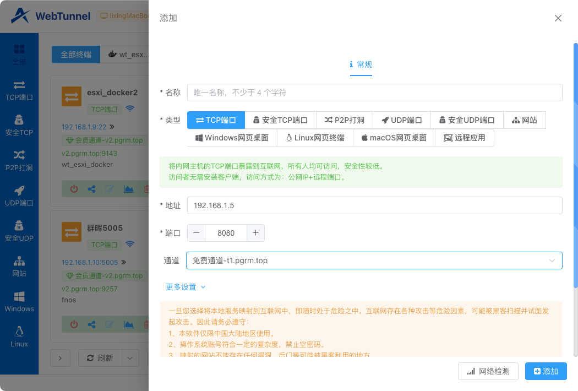Viewport: 578px width, 391px height.
Task: Open the traffic chart icon on the esxi_docker2 card
Action: (129, 189)
